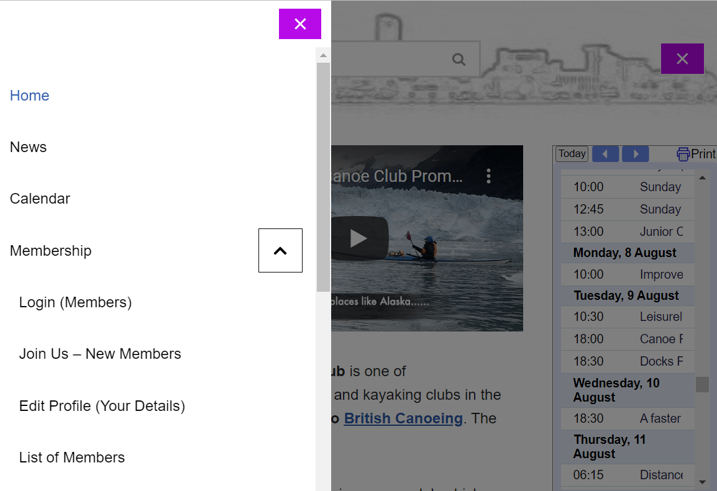717x491 pixels.
Task: Select the 10:00 Sunday calendar event
Action: coord(628,186)
